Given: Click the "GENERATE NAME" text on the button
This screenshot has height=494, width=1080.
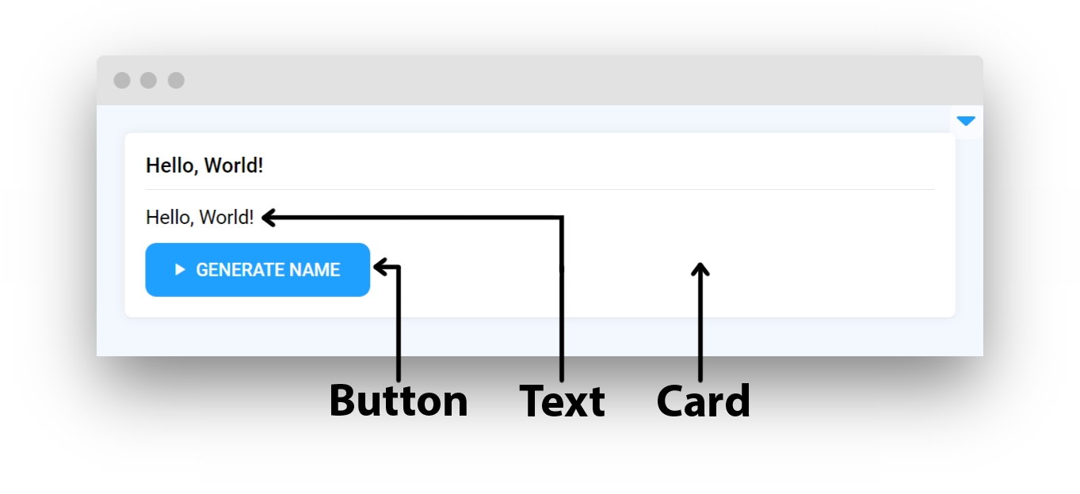Looking at the screenshot, I should click(x=268, y=270).
